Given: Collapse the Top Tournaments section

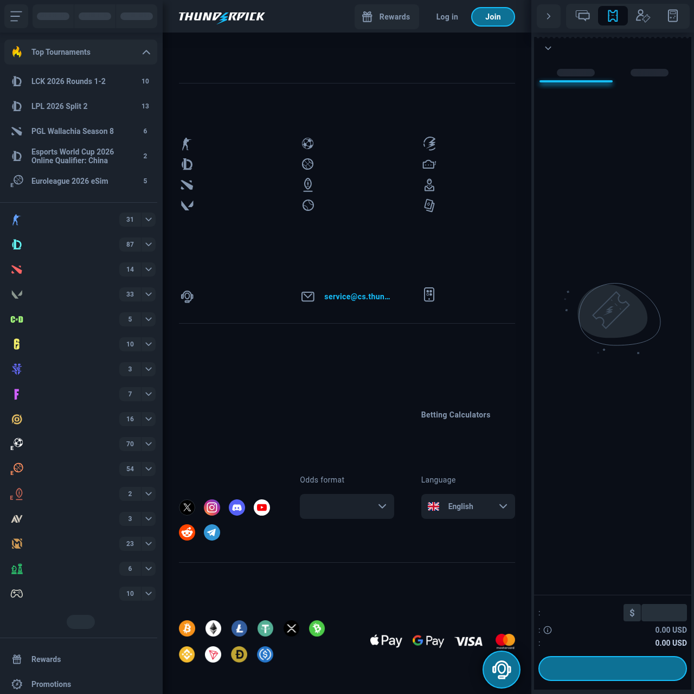Looking at the screenshot, I should coord(145,52).
